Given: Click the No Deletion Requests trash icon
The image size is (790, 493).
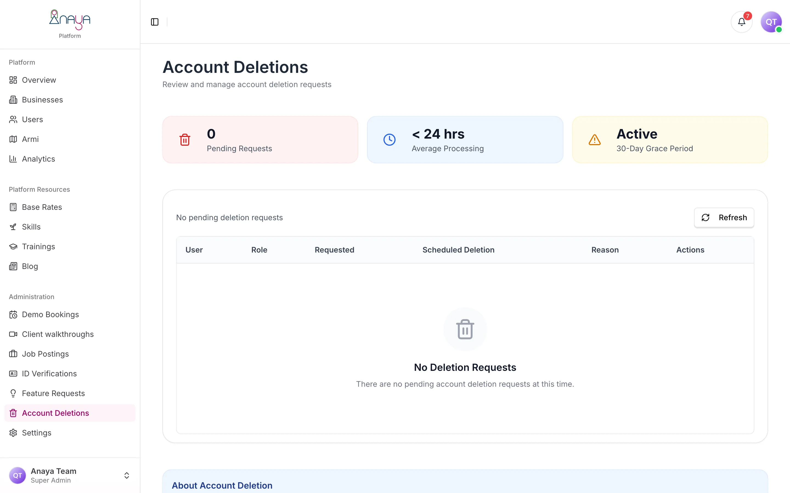Looking at the screenshot, I should click(x=465, y=329).
